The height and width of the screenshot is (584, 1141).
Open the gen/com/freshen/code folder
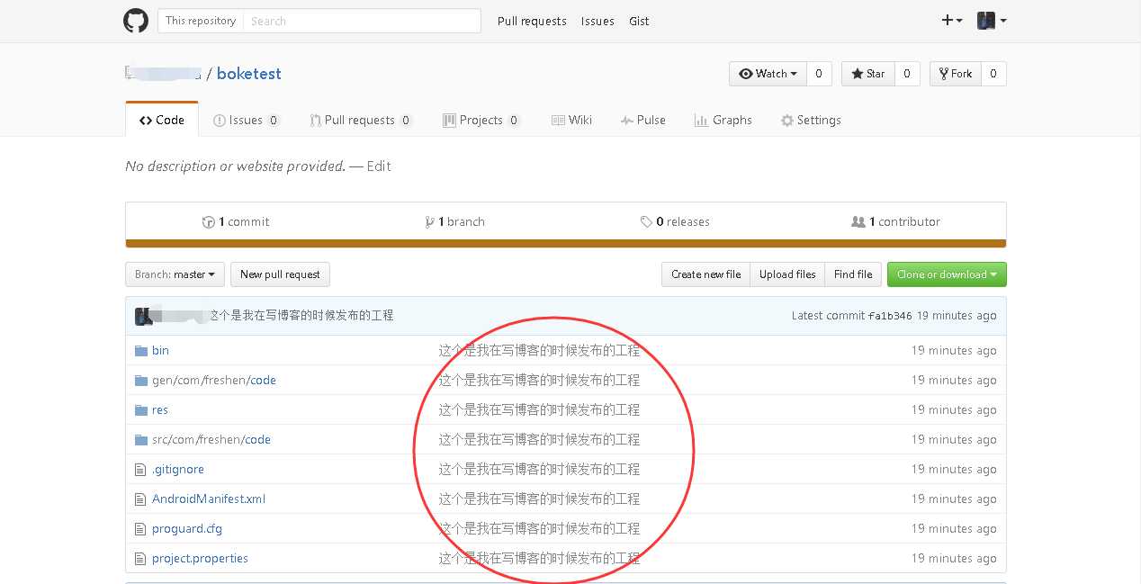point(214,381)
